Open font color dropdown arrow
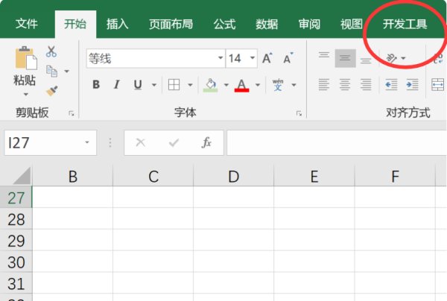447x301 pixels. tap(258, 85)
